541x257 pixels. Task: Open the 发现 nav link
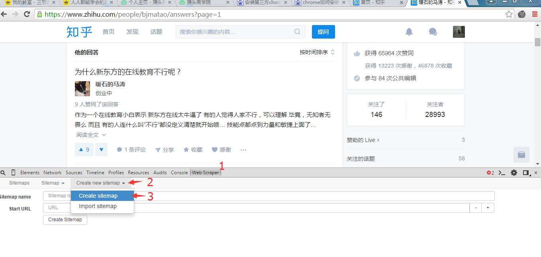[132, 32]
